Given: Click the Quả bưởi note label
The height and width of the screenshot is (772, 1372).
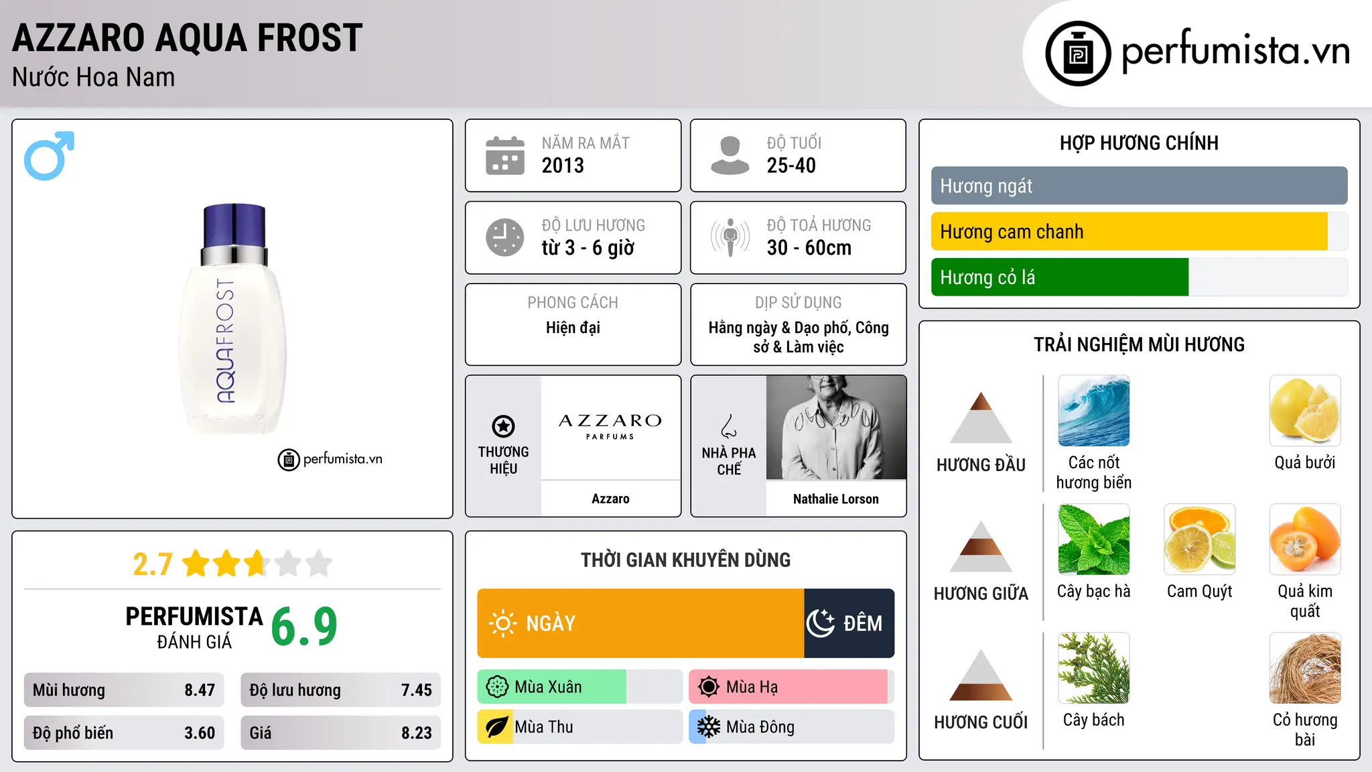Looking at the screenshot, I should tap(1305, 462).
